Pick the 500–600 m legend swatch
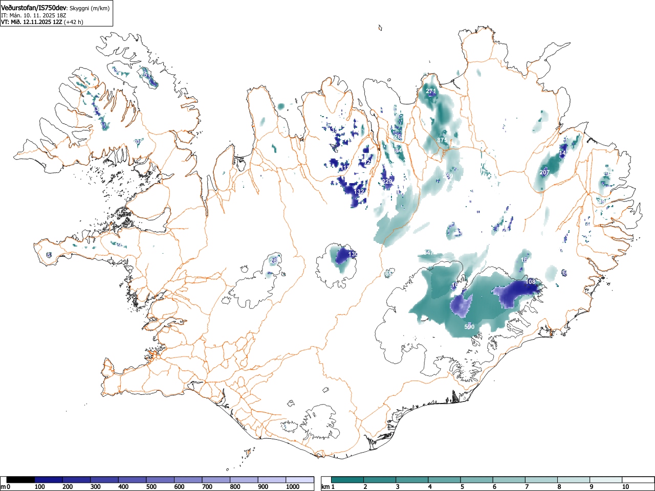This screenshot has height=491, width=655. pyautogui.click(x=160, y=480)
